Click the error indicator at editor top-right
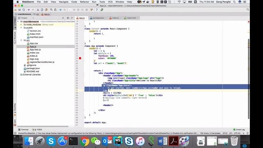The height and width of the screenshot is (148, 263). 248,22
